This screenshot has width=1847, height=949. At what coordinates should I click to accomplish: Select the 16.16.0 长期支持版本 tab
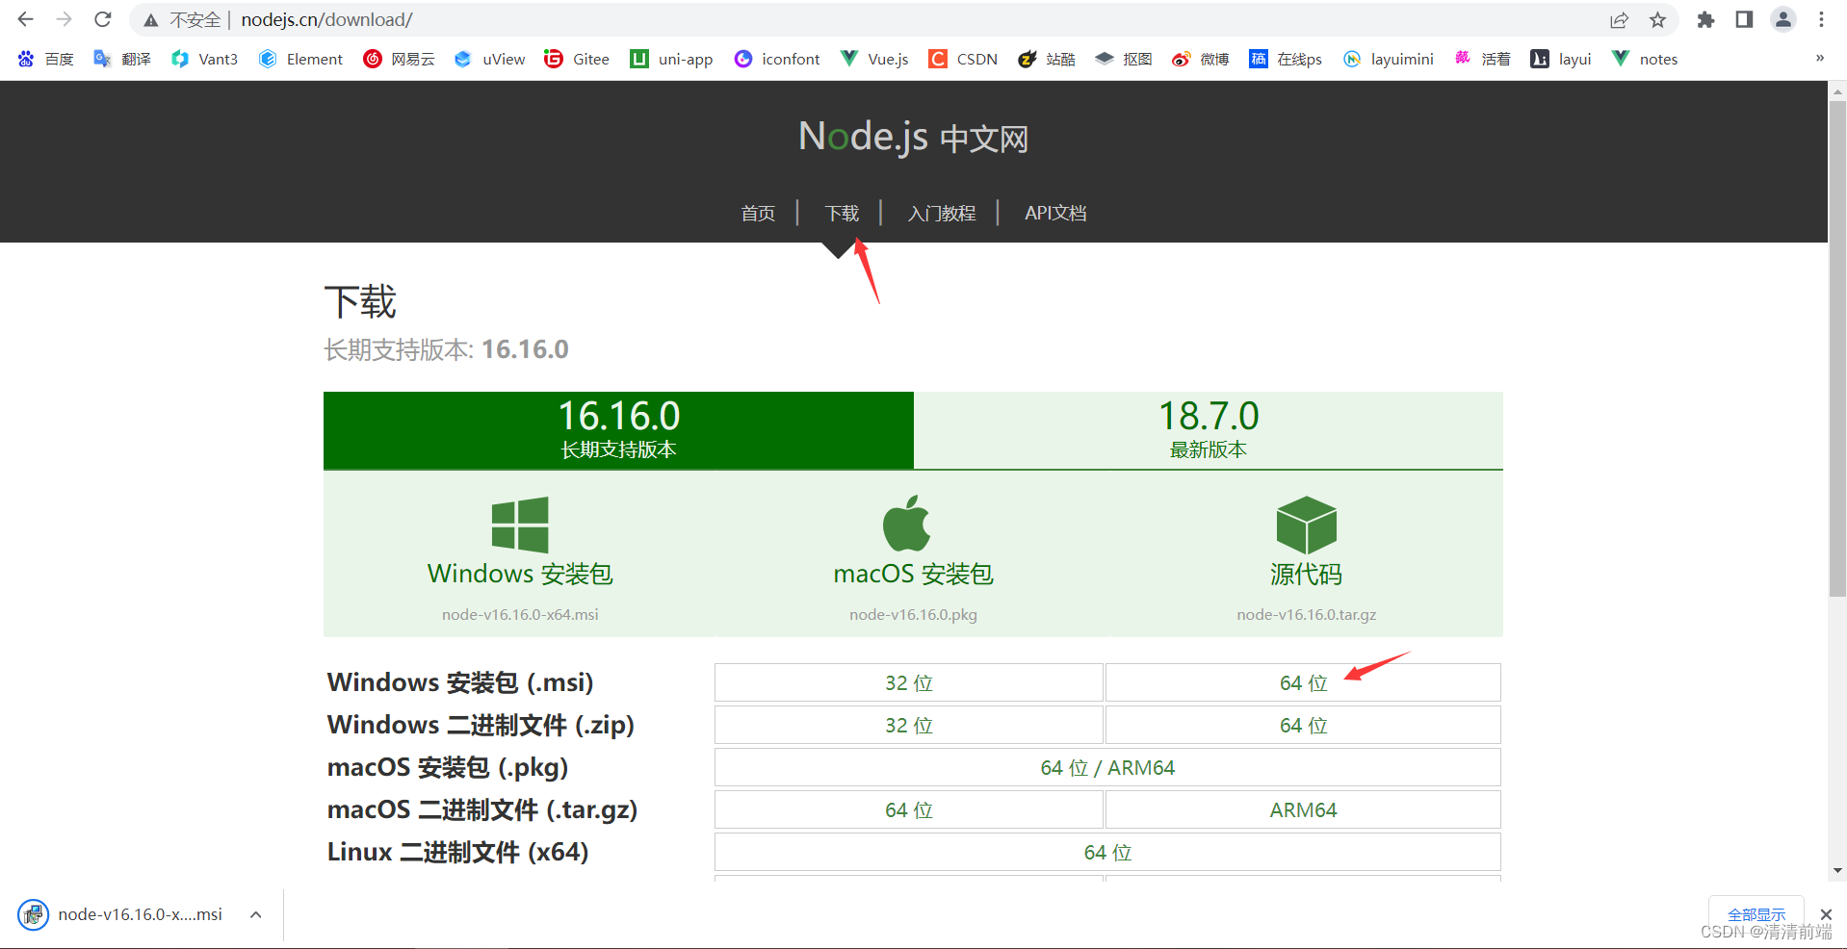click(x=618, y=430)
